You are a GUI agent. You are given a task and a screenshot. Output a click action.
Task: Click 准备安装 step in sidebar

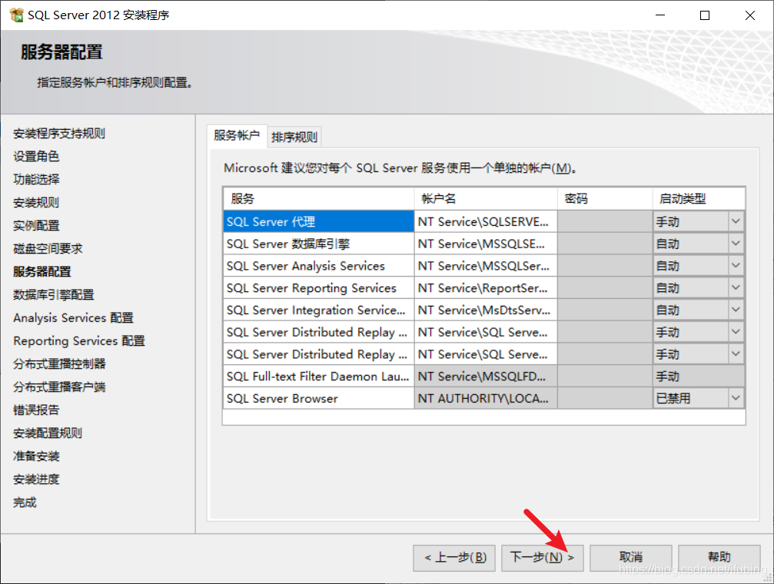click(x=36, y=456)
